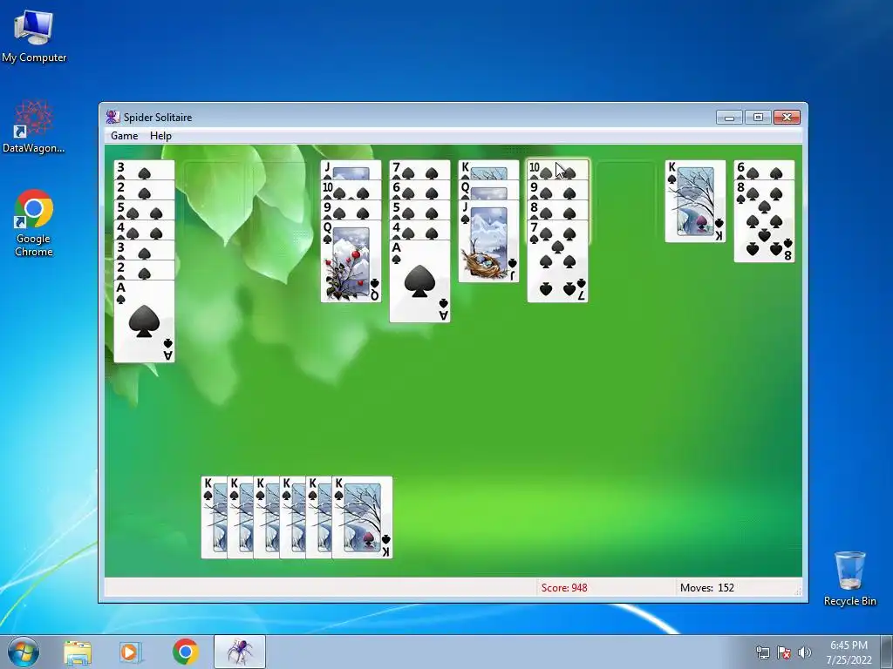The image size is (893, 669).
Task: Open the Game menu
Action: (124, 135)
